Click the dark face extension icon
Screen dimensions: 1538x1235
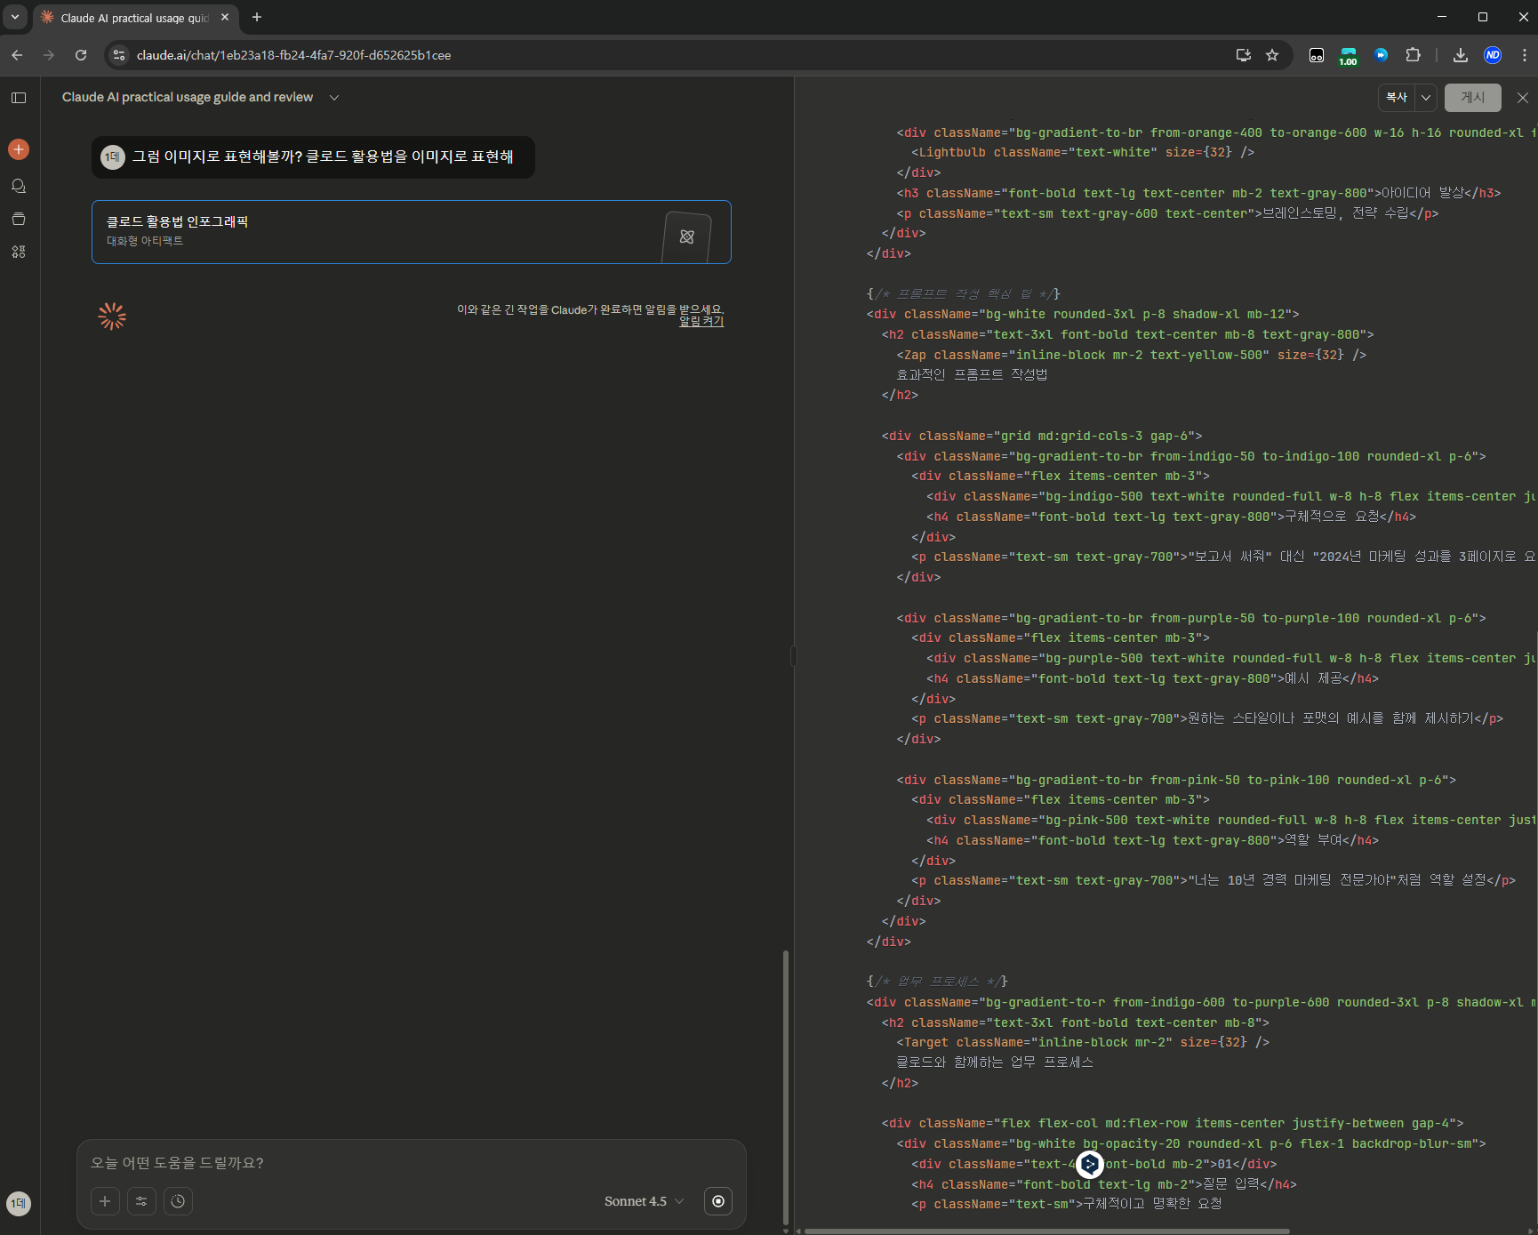click(x=1317, y=55)
